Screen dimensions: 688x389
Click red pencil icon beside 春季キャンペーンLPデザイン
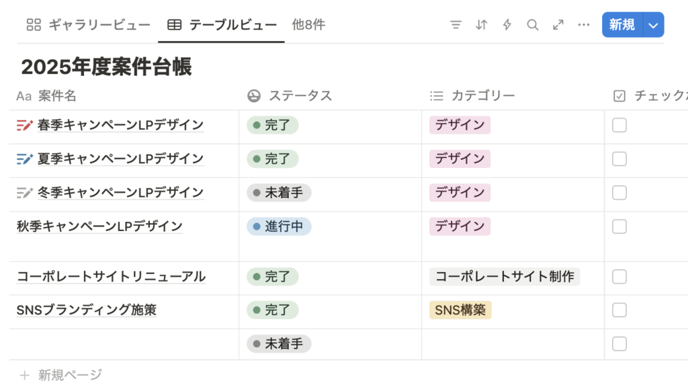[x=24, y=125]
